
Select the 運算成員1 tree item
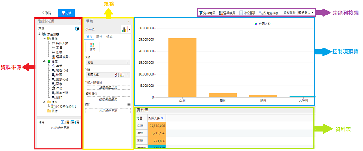[x=61, y=57]
